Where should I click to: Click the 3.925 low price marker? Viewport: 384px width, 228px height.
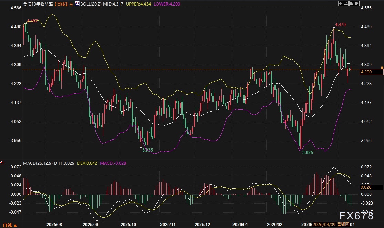[x=307, y=152]
